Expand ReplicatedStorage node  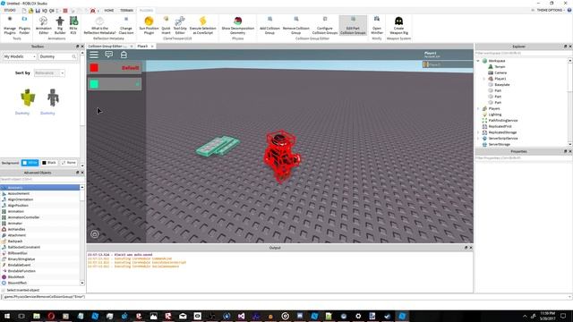pos(478,132)
